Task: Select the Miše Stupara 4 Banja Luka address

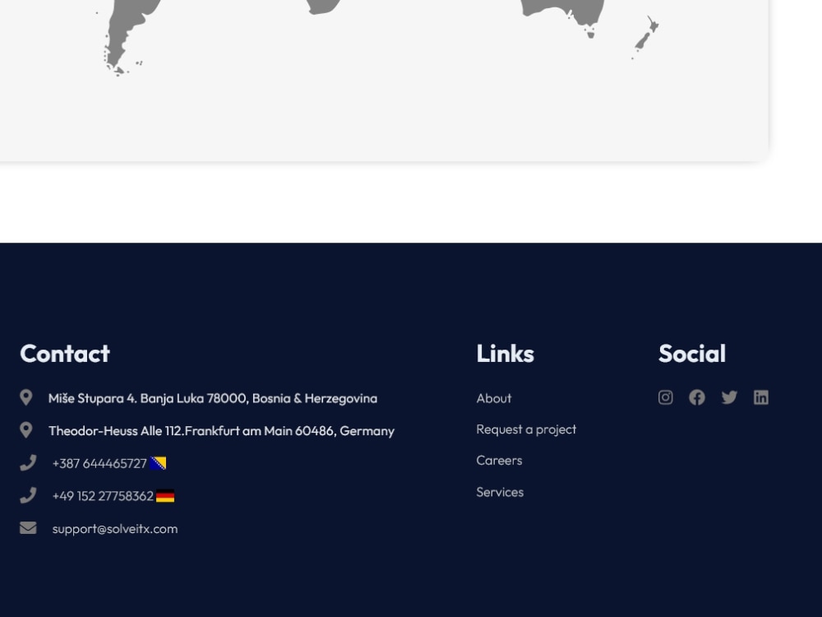Action: pos(213,398)
